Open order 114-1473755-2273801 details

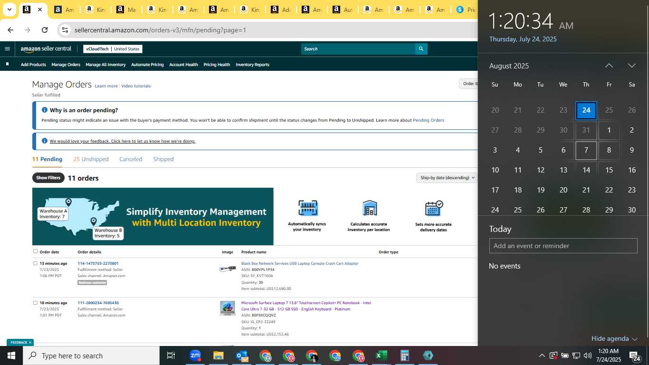(98, 263)
